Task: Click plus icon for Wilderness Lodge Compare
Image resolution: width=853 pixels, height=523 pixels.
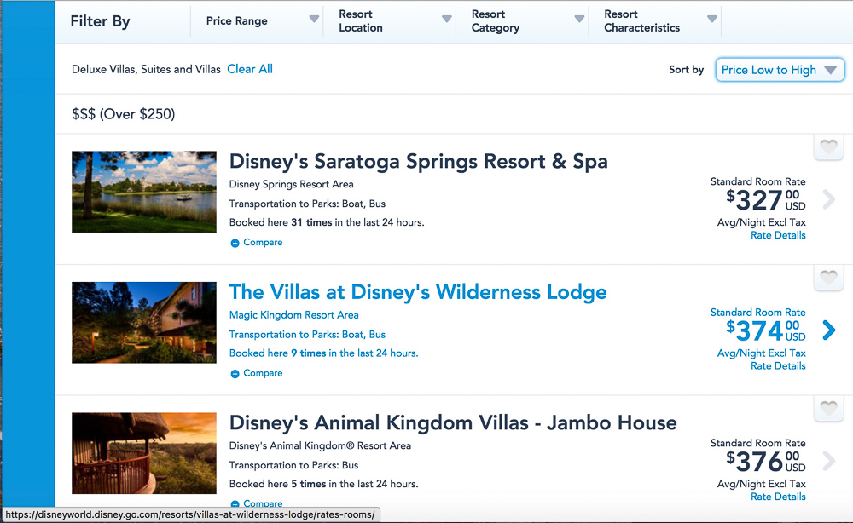Action: coord(235,374)
